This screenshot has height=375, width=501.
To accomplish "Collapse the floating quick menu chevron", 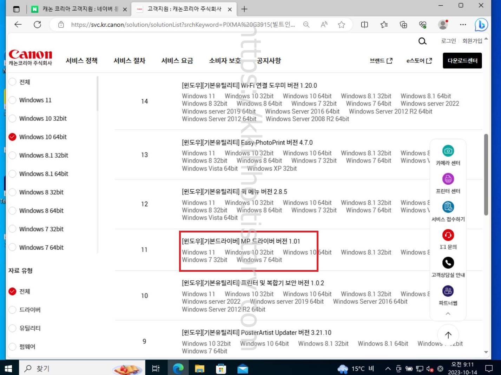I will (448, 314).
